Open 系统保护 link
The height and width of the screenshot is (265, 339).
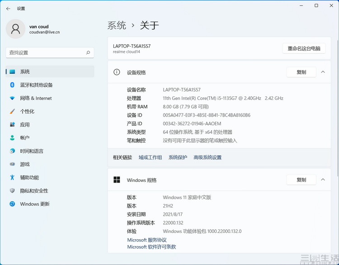[178, 157]
